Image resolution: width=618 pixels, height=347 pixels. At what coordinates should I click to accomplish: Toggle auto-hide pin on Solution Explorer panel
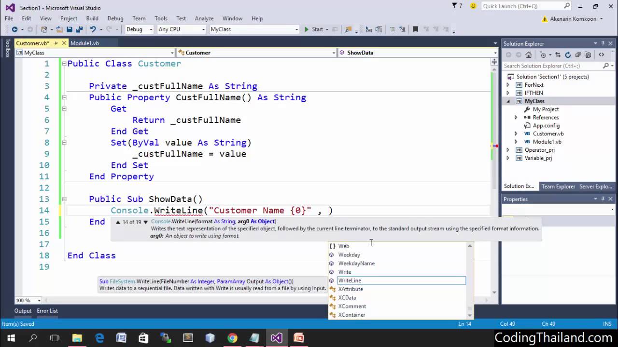coord(603,44)
